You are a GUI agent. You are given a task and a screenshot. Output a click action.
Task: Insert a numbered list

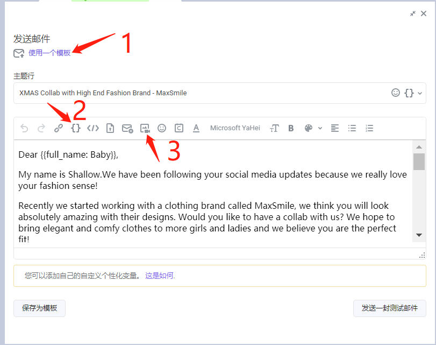click(x=369, y=128)
